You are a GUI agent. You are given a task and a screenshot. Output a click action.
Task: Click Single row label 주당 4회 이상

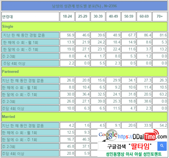coord(30,63)
